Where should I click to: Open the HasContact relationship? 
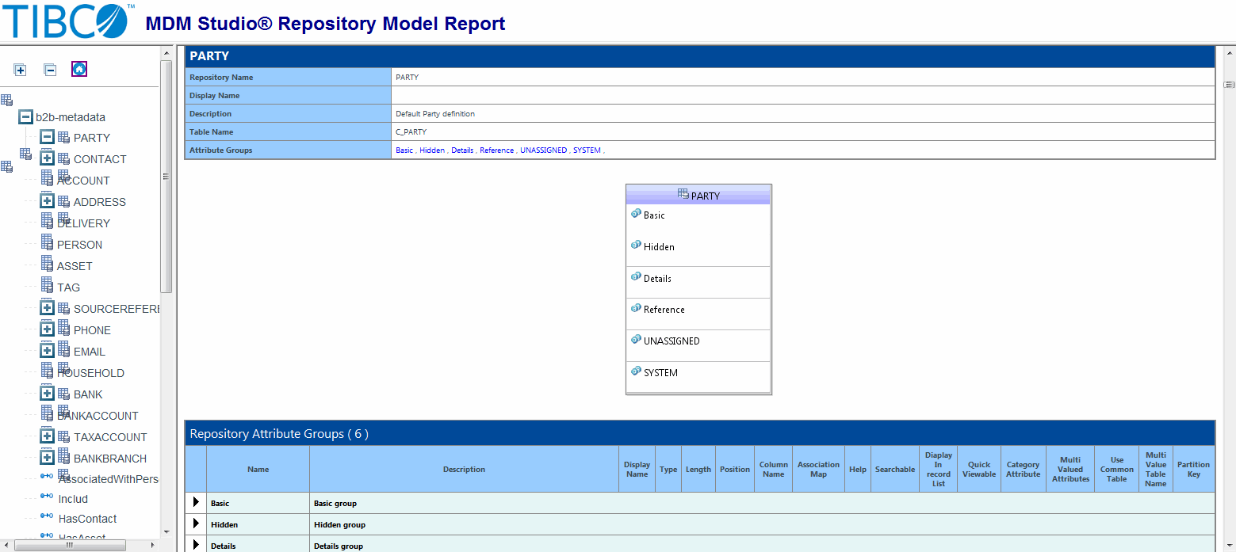[x=87, y=519]
